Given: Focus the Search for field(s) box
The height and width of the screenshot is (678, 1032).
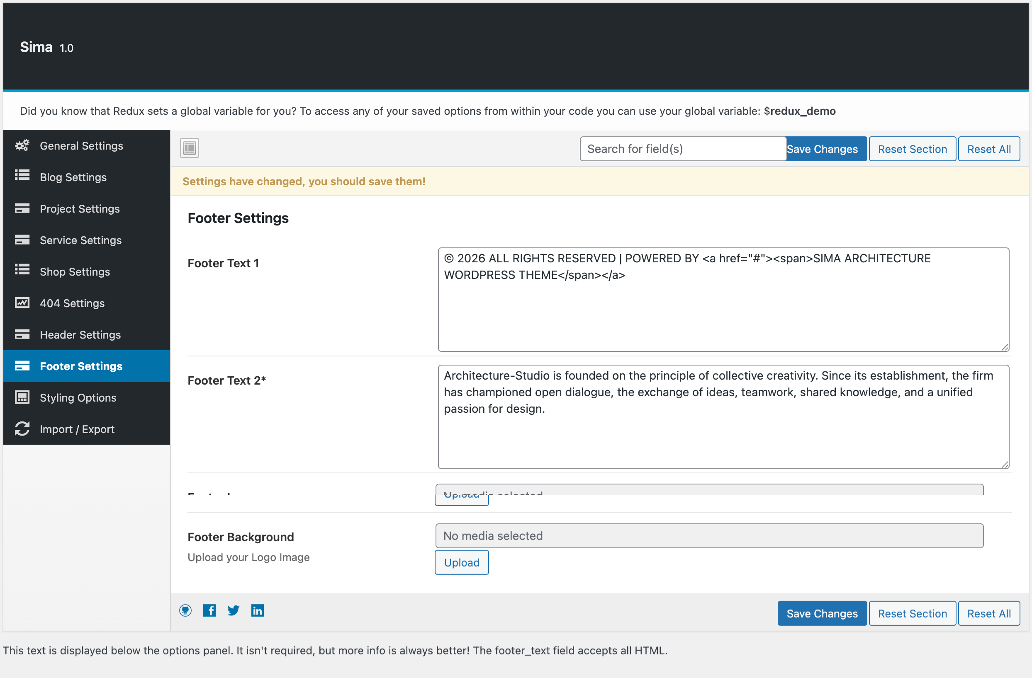Looking at the screenshot, I should 683,149.
